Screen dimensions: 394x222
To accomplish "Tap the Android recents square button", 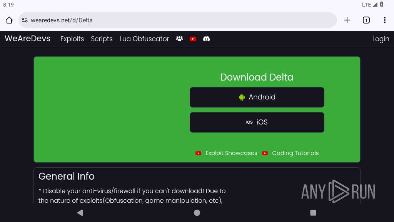I will pos(313,213).
